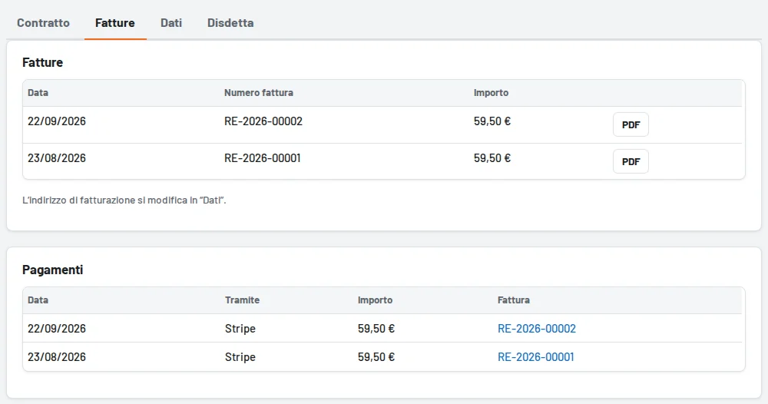The width and height of the screenshot is (768, 404).
Task: Click 59,50 € in the 22/09/2026 payment row
Action: pyautogui.click(x=376, y=329)
